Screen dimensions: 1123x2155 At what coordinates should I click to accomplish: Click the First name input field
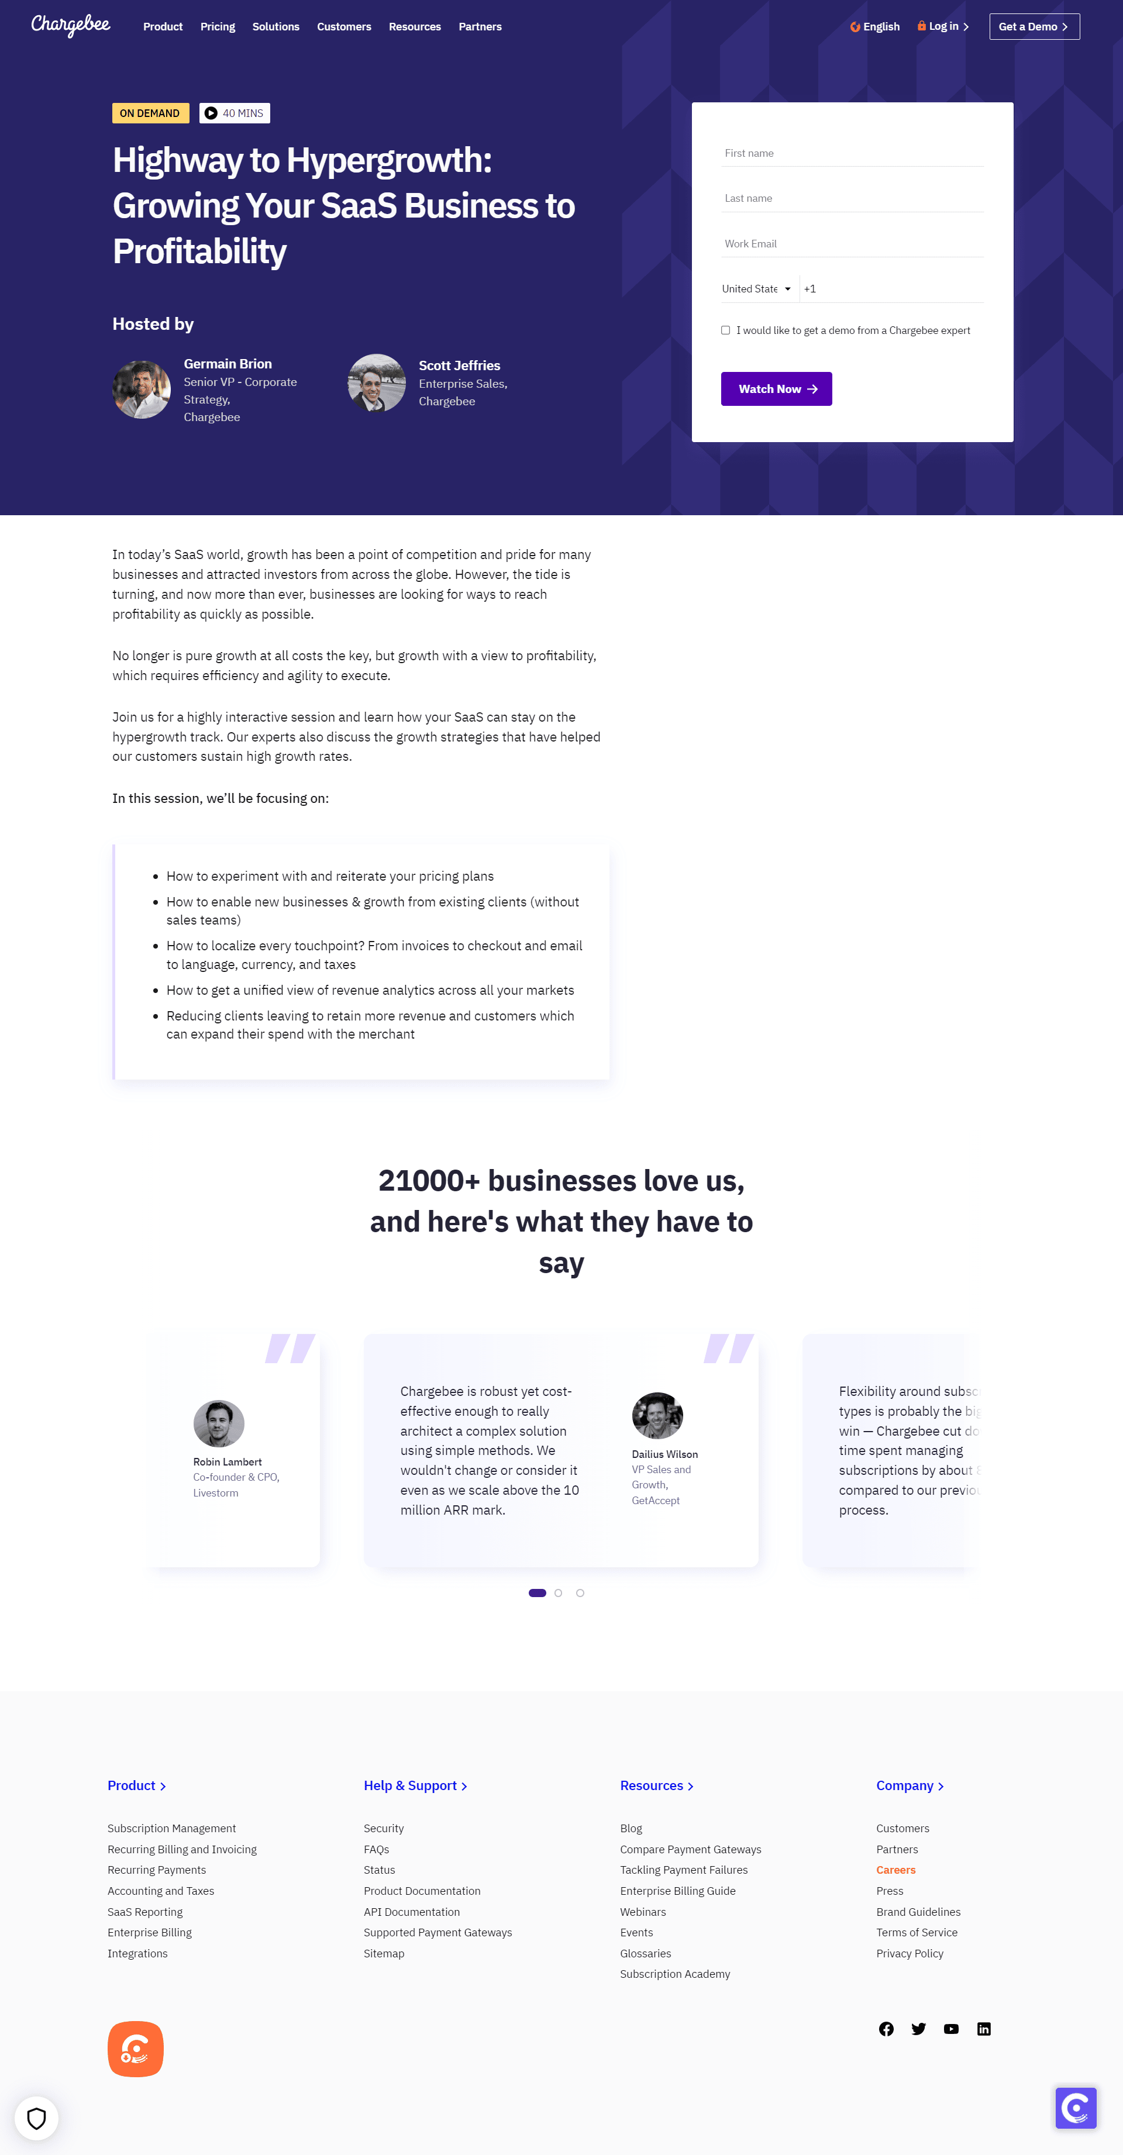852,153
